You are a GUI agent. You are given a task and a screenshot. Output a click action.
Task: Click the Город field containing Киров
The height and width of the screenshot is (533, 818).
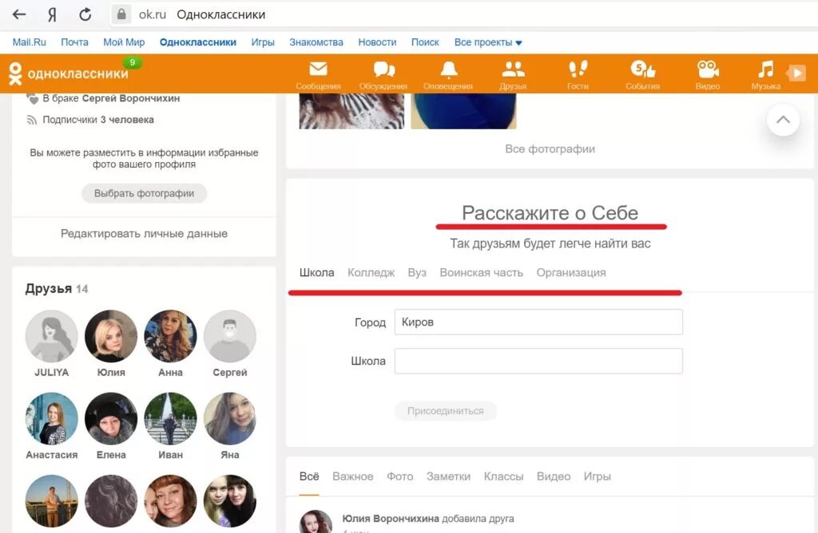point(538,322)
